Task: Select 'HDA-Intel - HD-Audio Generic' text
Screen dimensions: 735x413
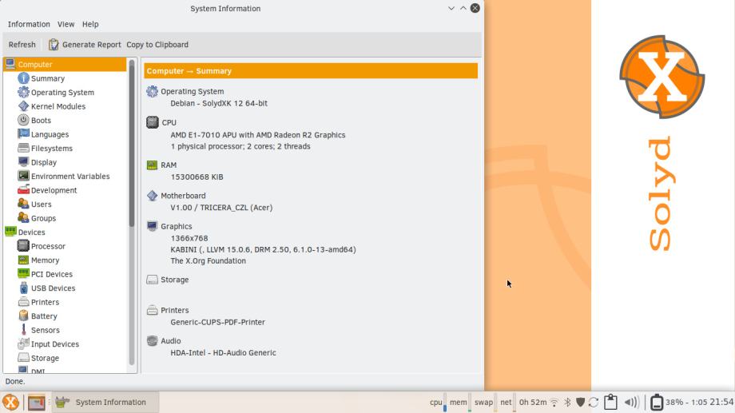Action: coord(223,352)
